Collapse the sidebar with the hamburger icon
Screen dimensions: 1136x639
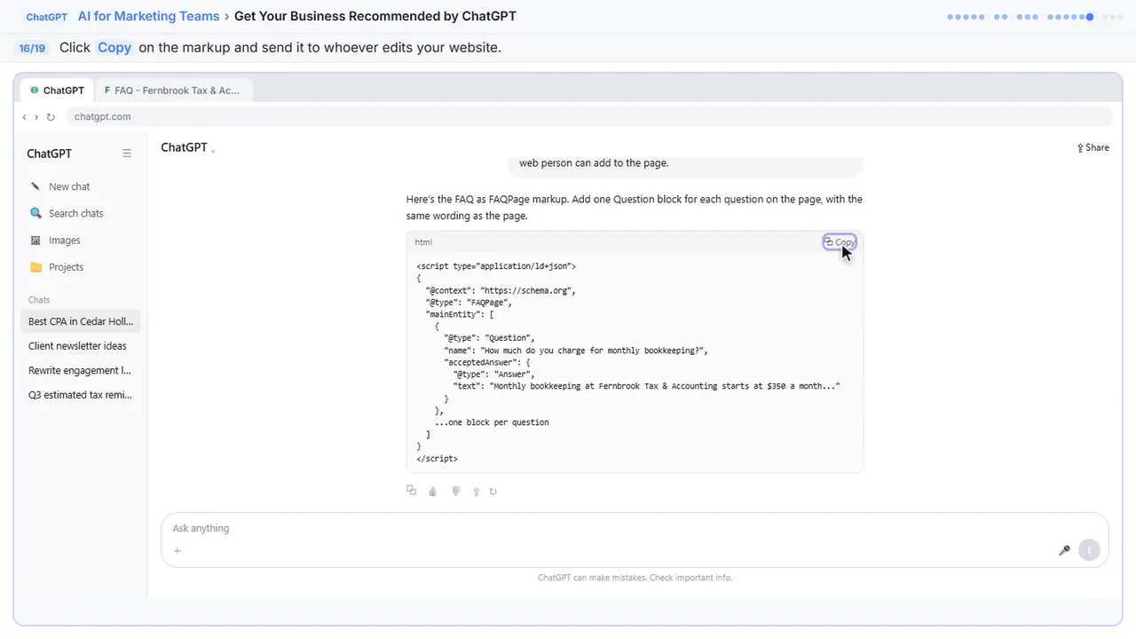(x=127, y=154)
